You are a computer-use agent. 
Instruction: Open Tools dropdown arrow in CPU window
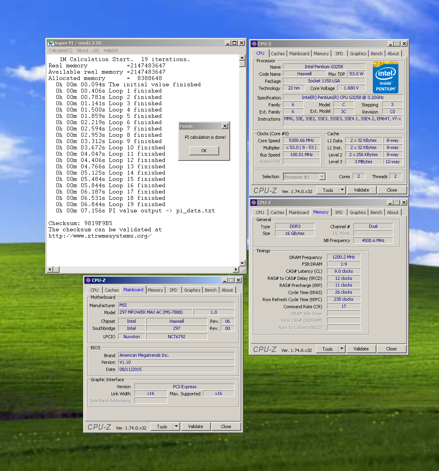342,190
